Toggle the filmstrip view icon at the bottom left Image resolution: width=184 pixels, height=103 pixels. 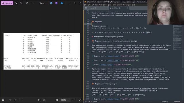point(3,100)
